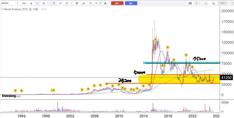Toggle fullscreen mode icon

[x=232, y=3]
